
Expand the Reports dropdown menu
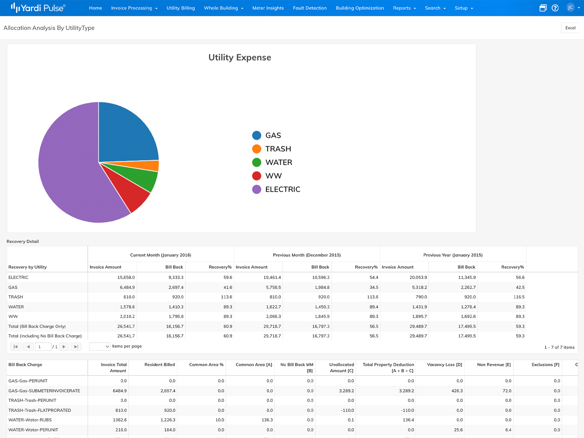tap(404, 8)
